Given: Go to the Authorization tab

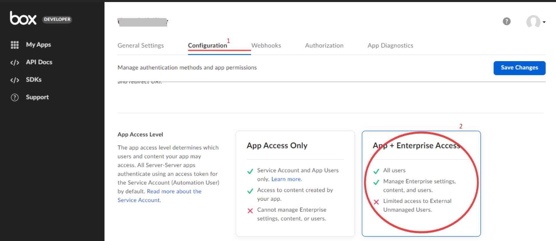Looking at the screenshot, I should pos(324,46).
